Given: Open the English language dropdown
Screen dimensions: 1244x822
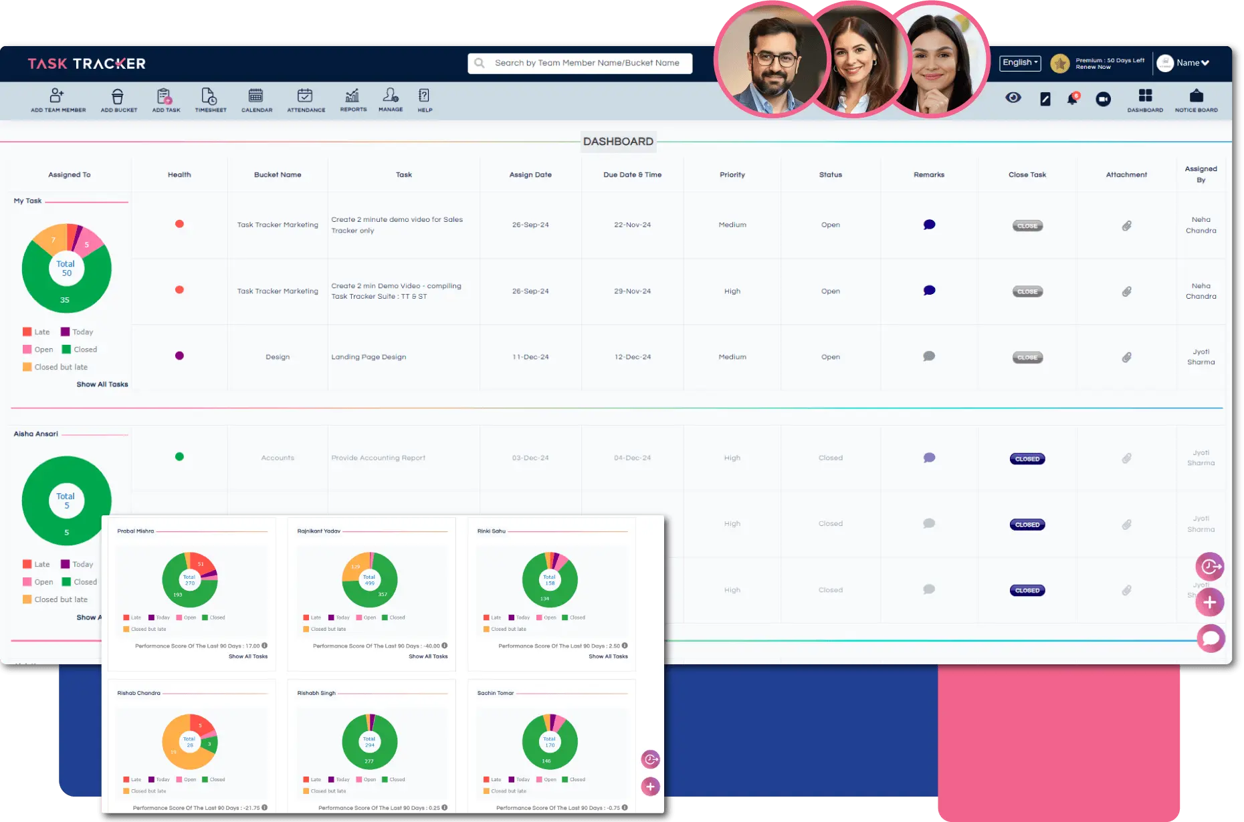Looking at the screenshot, I should [1020, 63].
